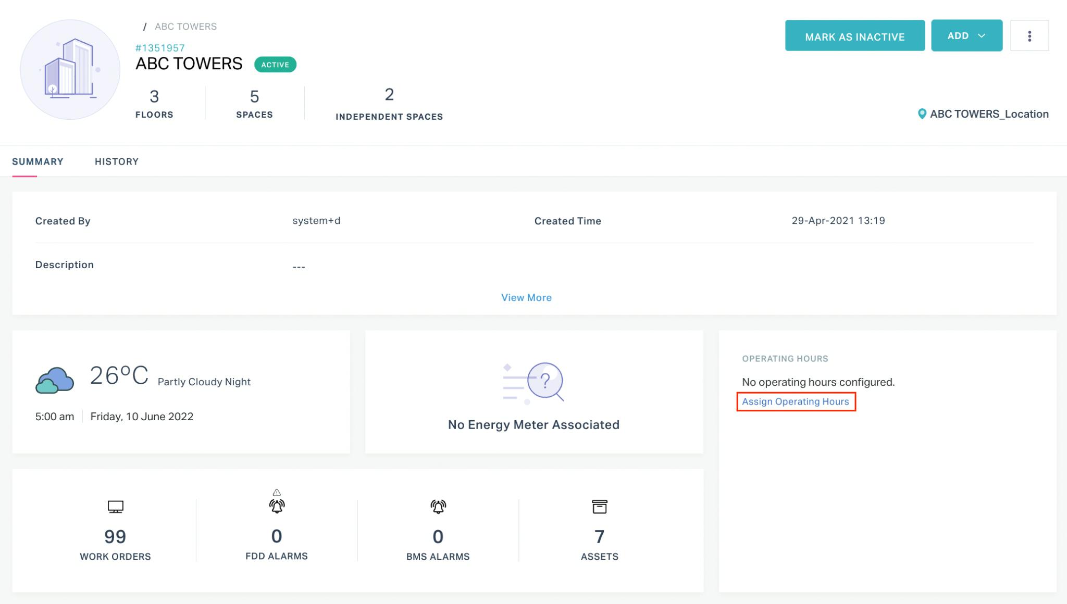
Task: Expand the ADD dropdown button
Action: 966,36
